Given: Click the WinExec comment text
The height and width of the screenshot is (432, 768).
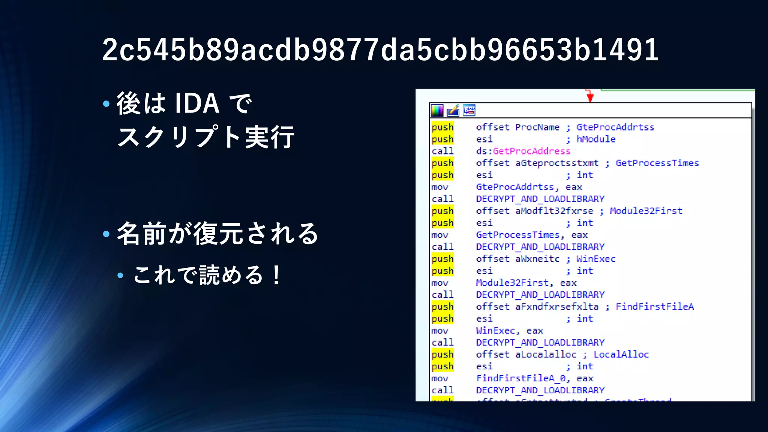Looking at the screenshot, I should pos(596,259).
